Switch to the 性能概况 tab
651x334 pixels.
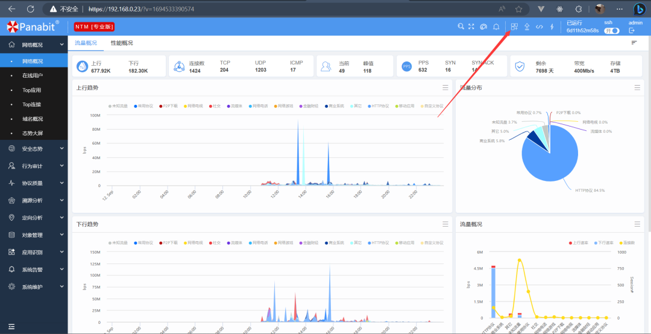122,43
